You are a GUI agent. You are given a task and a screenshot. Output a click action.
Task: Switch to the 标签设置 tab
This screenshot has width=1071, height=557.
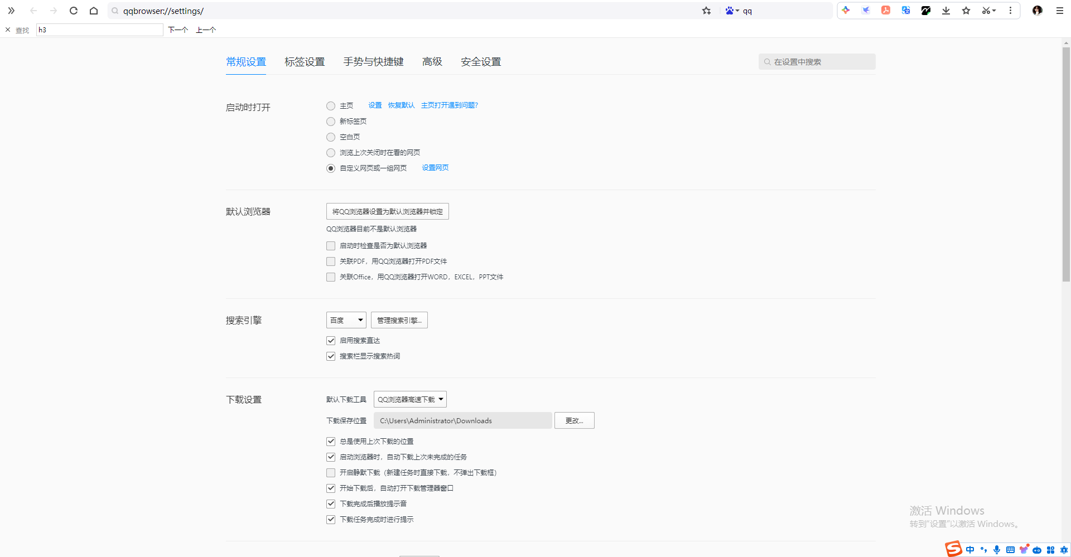click(305, 62)
